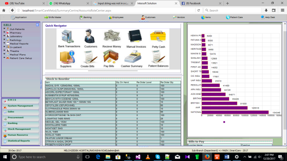
Task: Open VLC from the taskbar
Action: coord(148,157)
